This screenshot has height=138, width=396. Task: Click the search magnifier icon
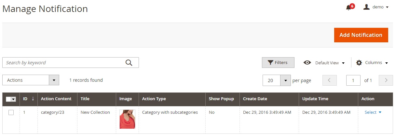point(129,63)
